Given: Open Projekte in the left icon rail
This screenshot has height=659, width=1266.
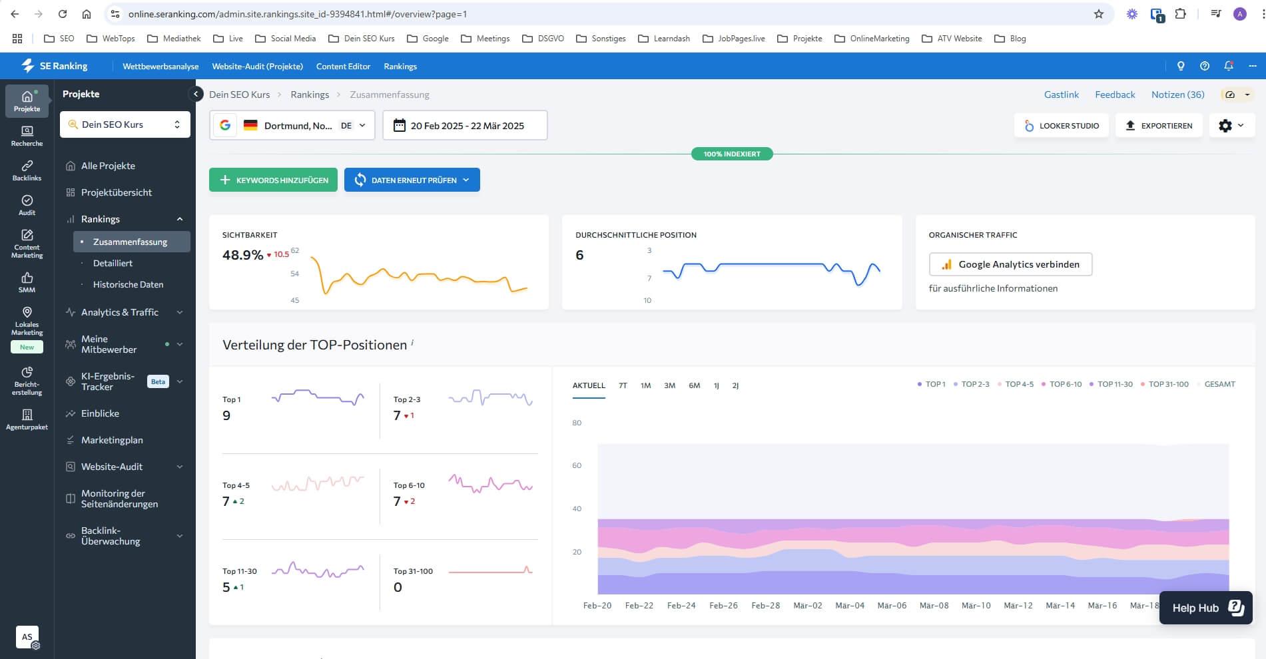Looking at the screenshot, I should (27, 101).
